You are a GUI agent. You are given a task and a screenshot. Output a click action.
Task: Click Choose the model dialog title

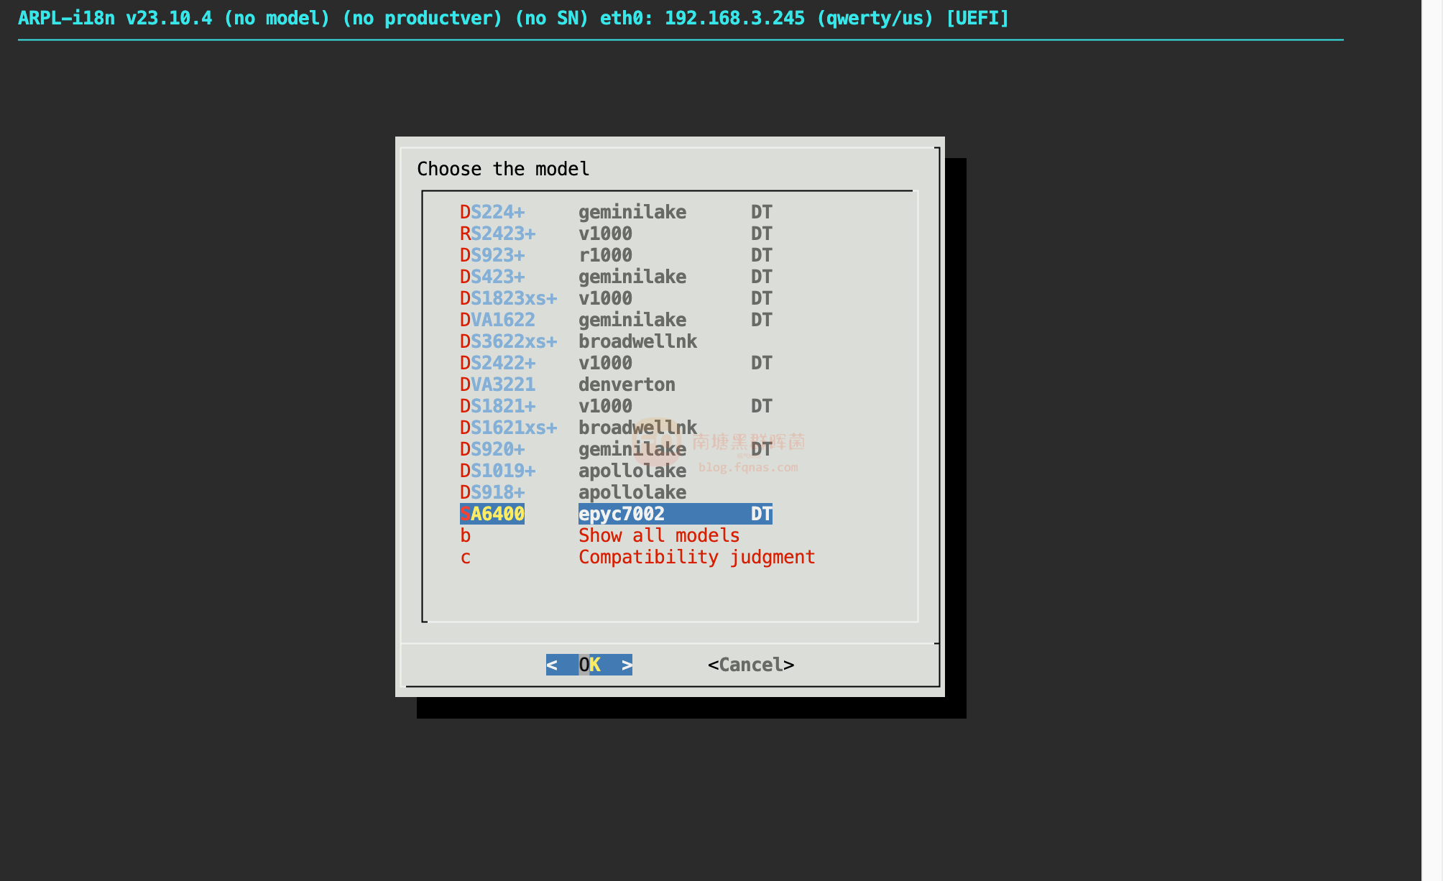click(503, 169)
